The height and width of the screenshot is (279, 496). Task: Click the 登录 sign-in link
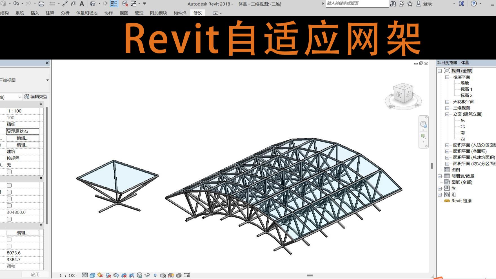tap(427, 4)
